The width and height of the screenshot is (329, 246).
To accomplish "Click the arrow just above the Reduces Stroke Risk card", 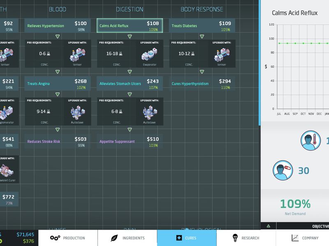I will click(x=58, y=130).
